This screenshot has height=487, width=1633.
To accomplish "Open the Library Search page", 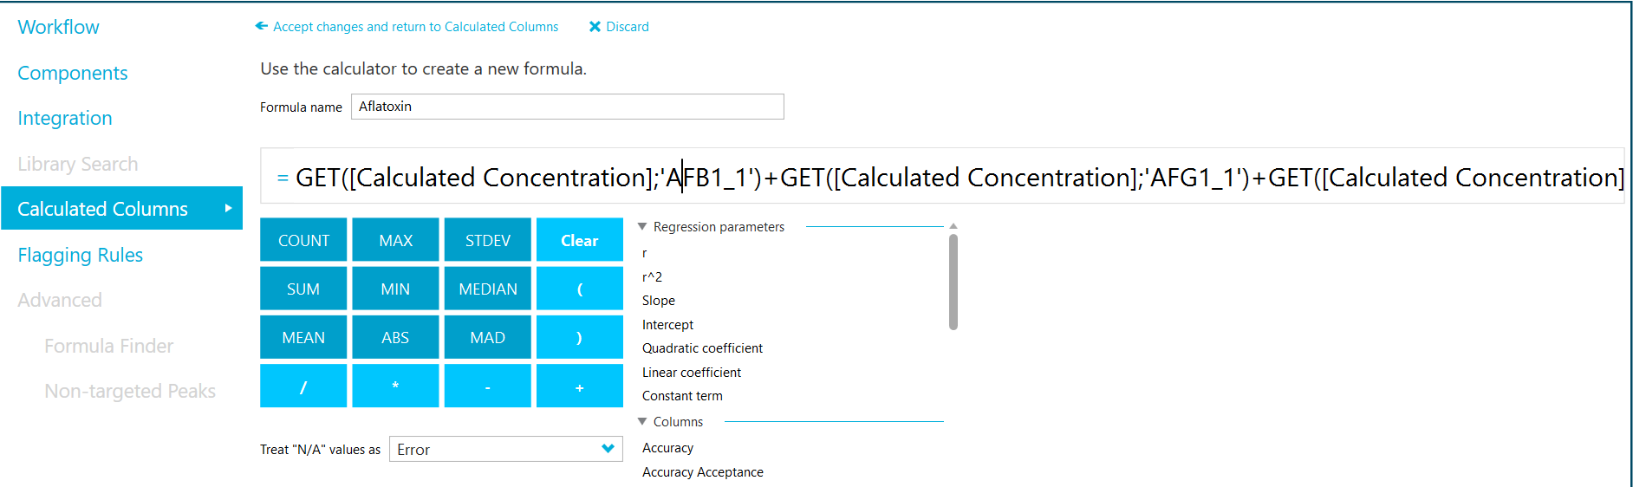I will click(78, 164).
